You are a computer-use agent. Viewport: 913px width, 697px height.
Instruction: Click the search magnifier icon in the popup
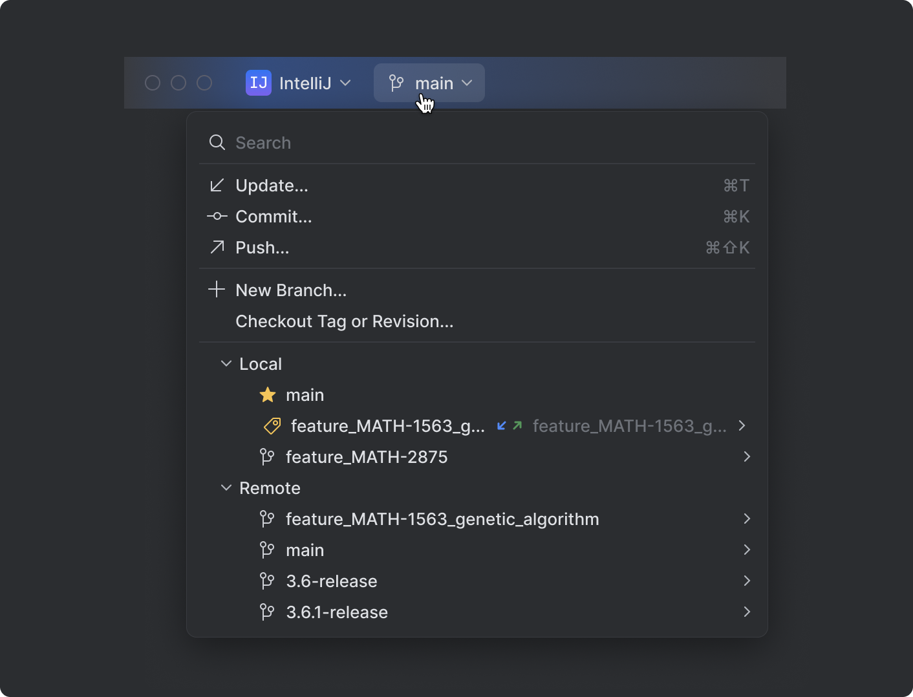click(x=217, y=142)
